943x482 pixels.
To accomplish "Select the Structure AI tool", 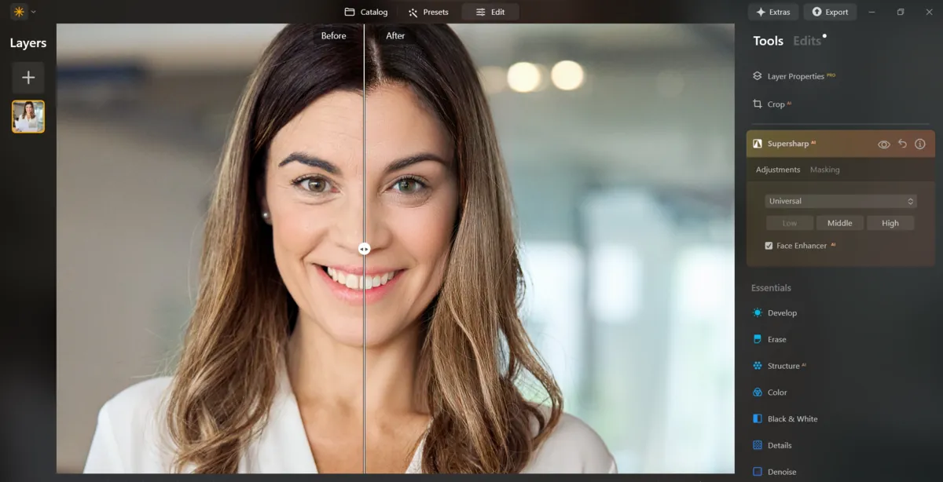I will (784, 365).
